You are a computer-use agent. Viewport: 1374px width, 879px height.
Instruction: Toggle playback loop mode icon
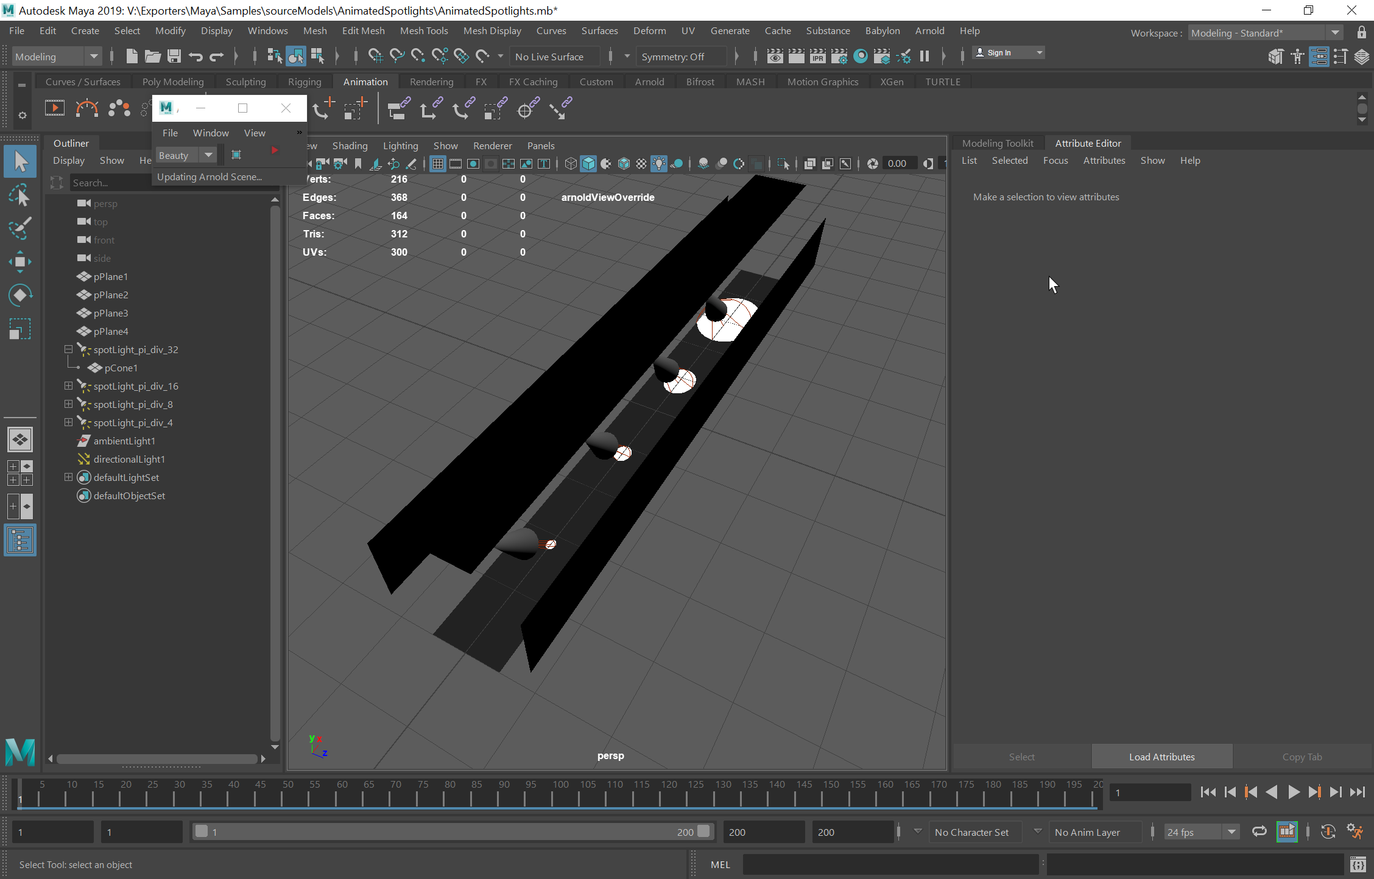coord(1259,832)
